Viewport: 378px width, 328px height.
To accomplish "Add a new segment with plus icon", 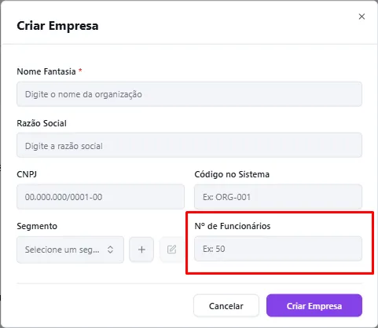I will coord(141,250).
